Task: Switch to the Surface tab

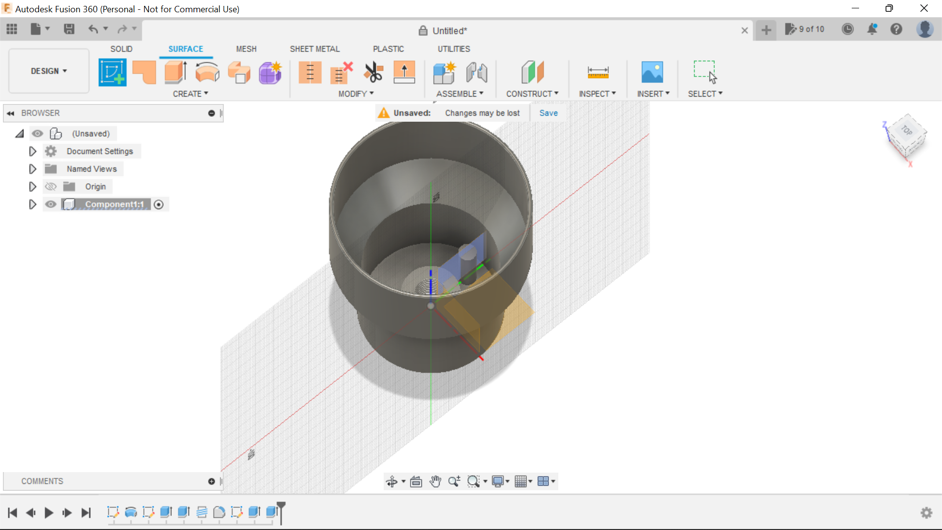Action: (x=185, y=49)
